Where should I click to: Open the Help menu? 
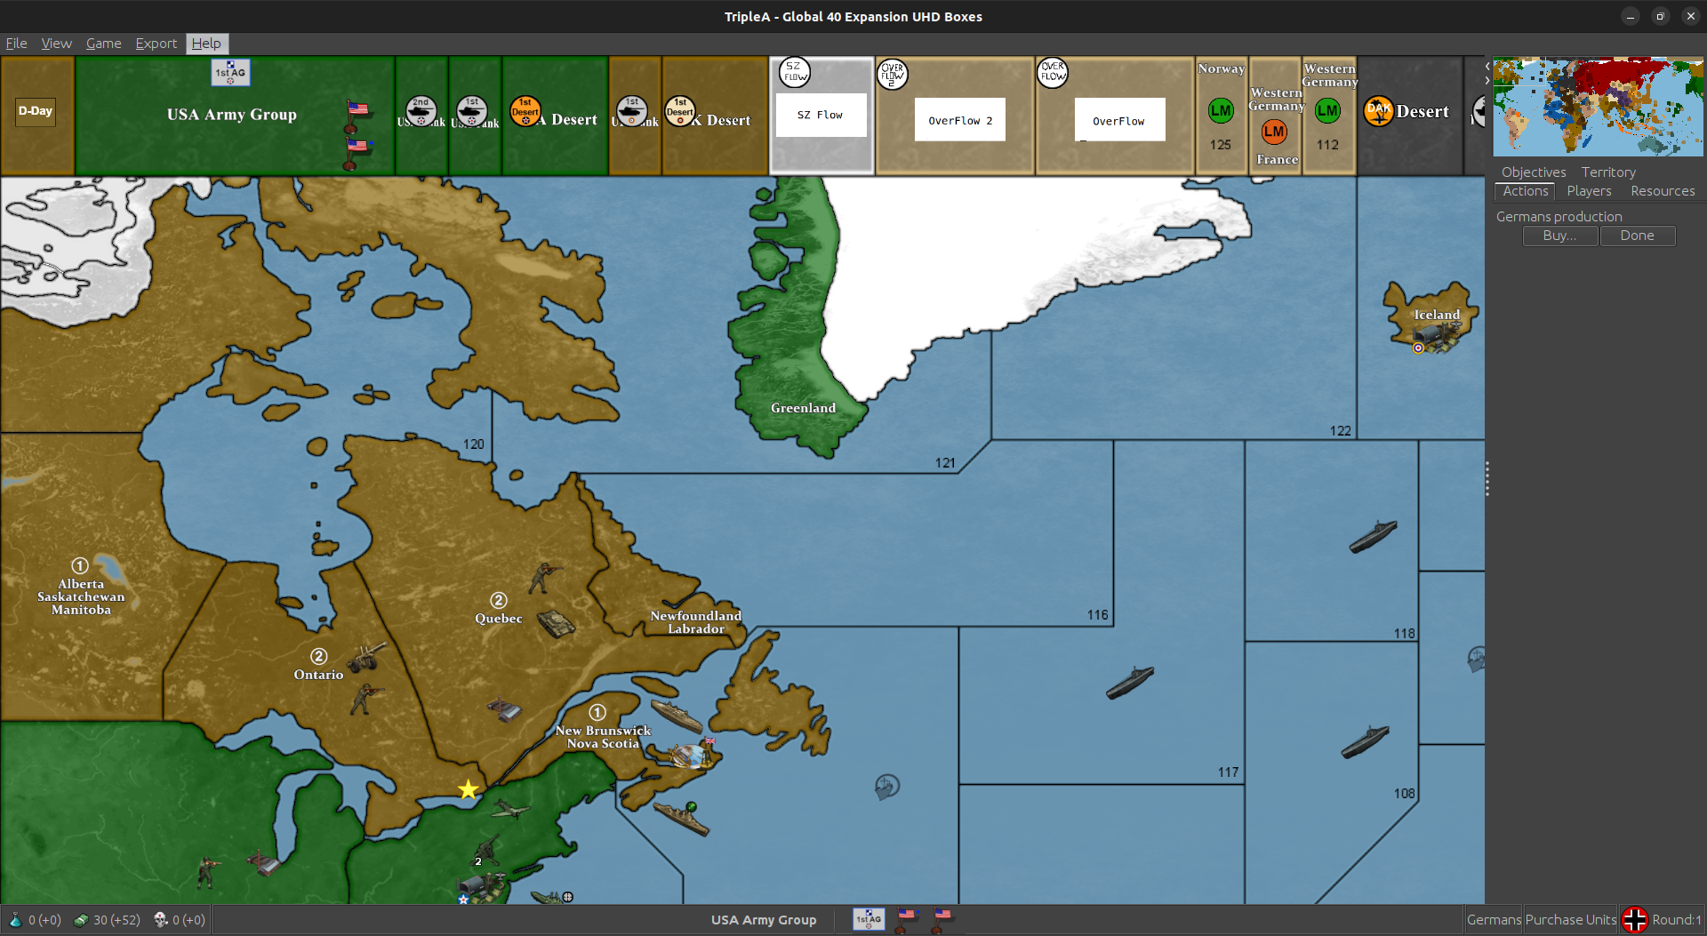click(206, 43)
